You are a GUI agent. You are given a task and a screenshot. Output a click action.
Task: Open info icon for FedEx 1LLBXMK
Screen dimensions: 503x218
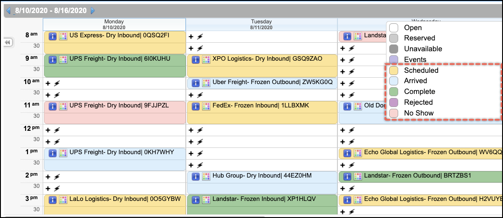click(x=196, y=106)
